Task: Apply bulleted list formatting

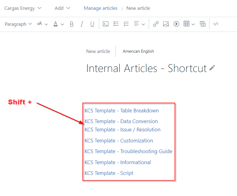Action: [x=116, y=24]
